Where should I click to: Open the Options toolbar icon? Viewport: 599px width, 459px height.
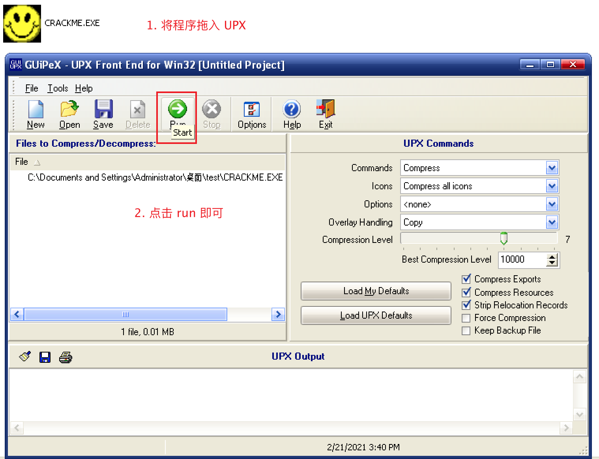pyautogui.click(x=252, y=110)
